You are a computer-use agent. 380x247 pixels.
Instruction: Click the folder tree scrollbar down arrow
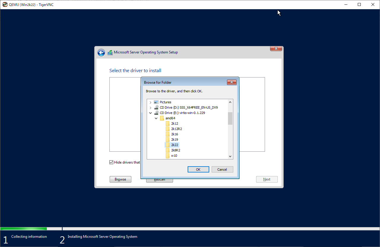(x=230, y=156)
